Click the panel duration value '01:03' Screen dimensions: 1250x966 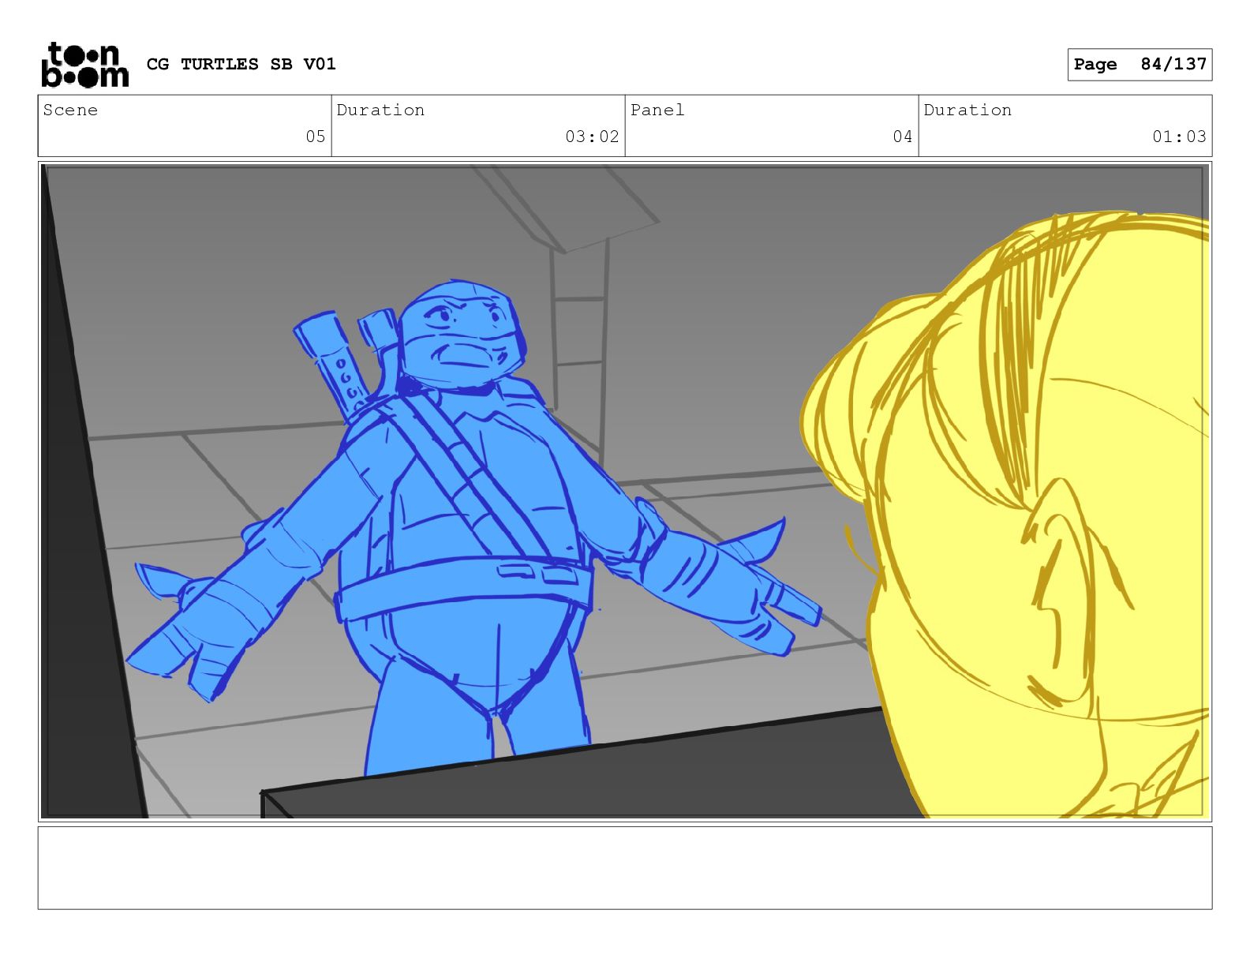click(1179, 137)
